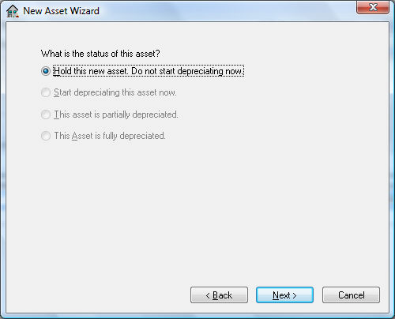
Task: Click the New Asset Wizard title text
Action: click(62, 11)
